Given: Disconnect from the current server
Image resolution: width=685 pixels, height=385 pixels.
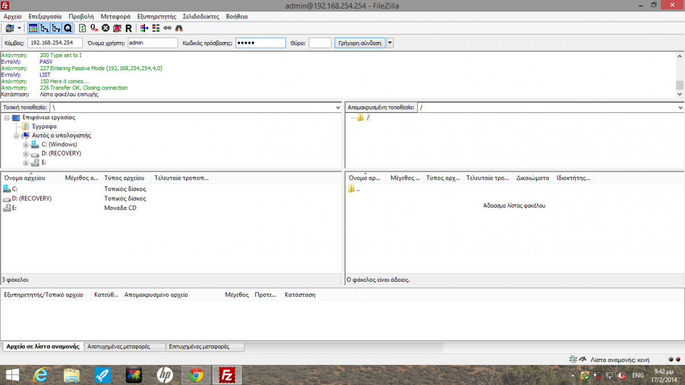Looking at the screenshot, I should click(x=117, y=28).
